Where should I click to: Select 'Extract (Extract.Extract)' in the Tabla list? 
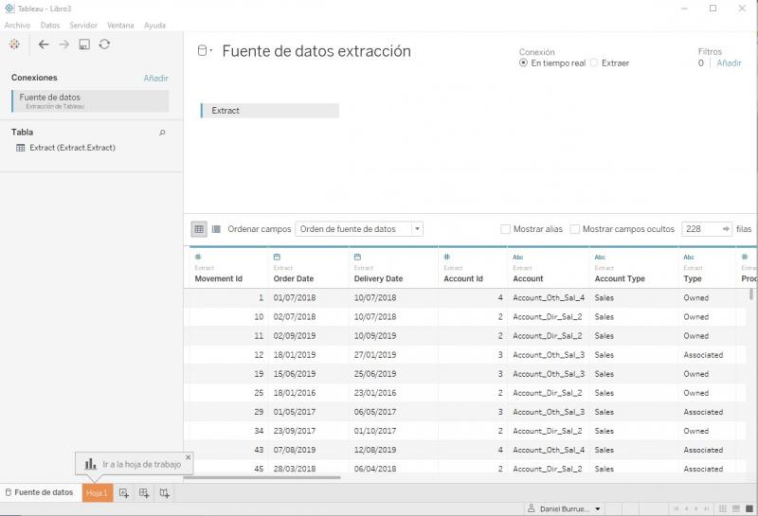[x=73, y=148]
